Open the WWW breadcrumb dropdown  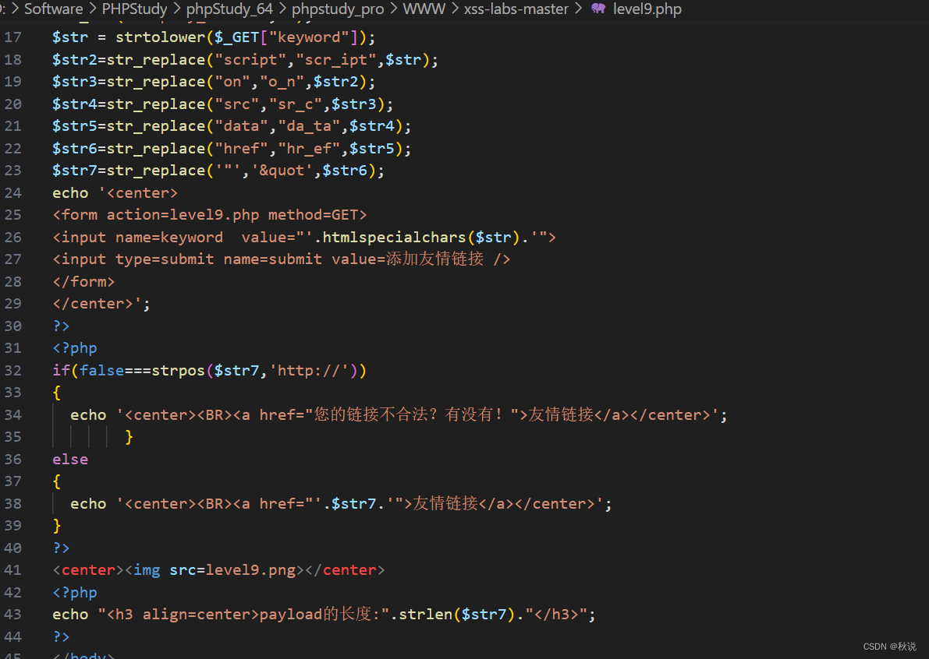click(x=424, y=9)
